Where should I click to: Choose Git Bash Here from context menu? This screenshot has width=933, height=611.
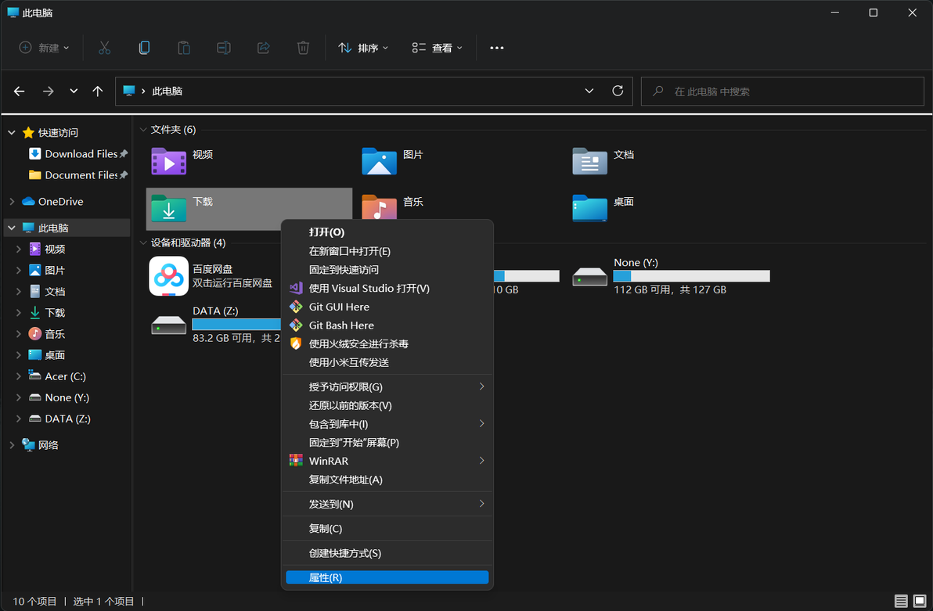[387, 325]
